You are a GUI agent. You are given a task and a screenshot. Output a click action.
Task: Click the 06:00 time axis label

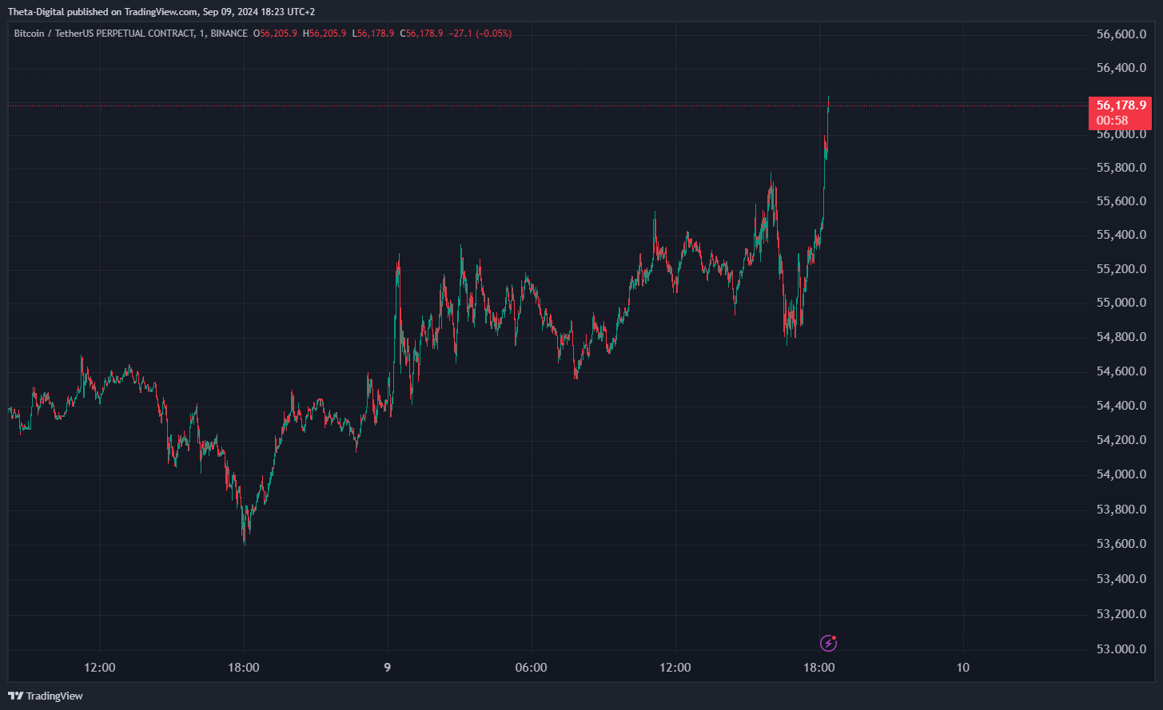[x=531, y=668]
